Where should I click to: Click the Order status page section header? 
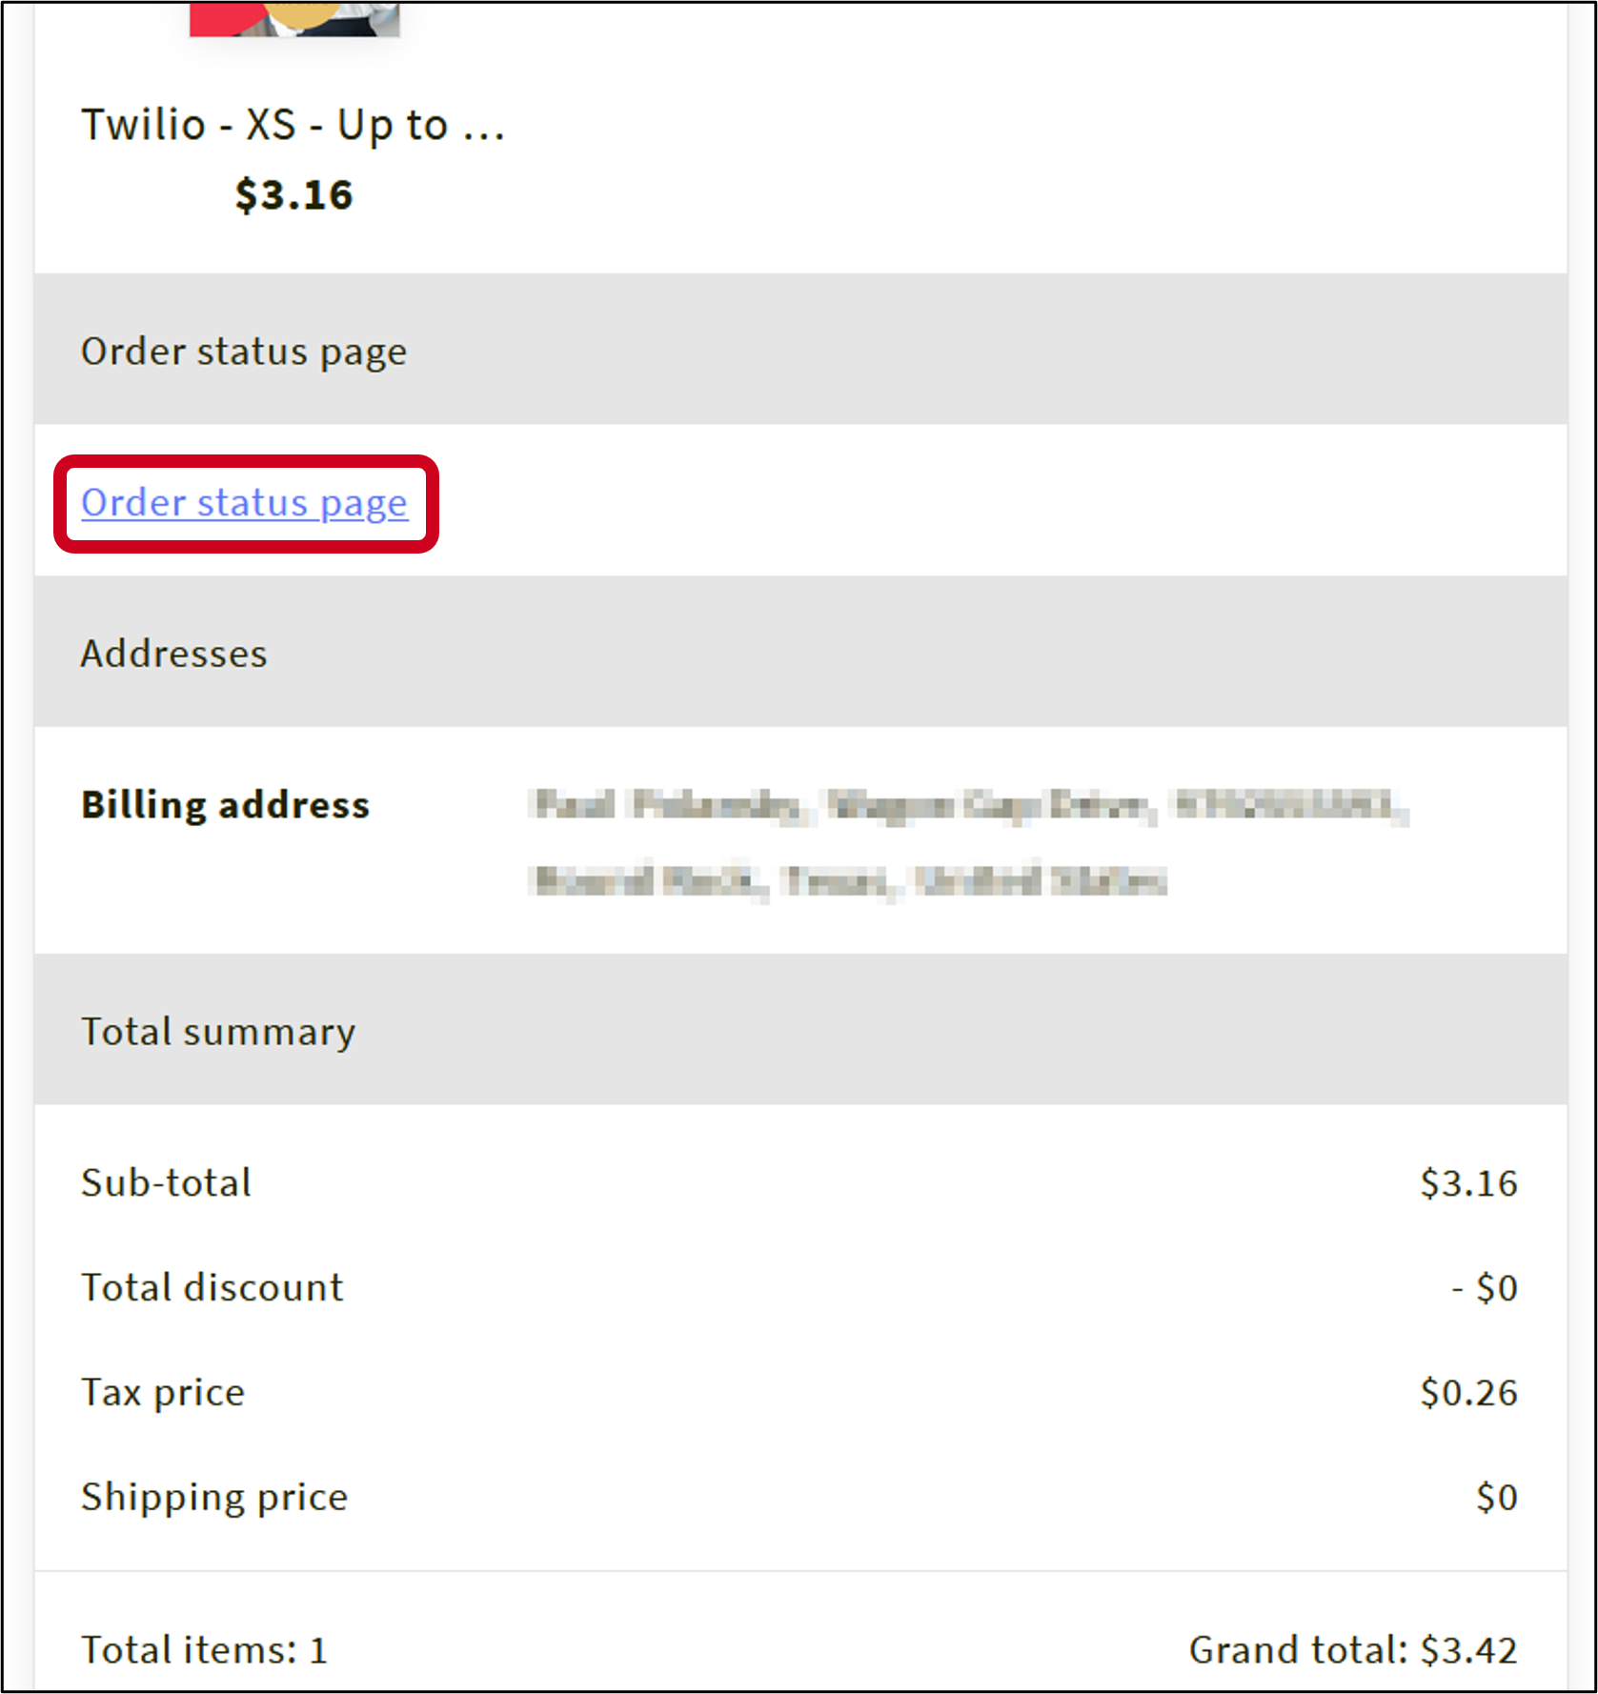(x=244, y=351)
